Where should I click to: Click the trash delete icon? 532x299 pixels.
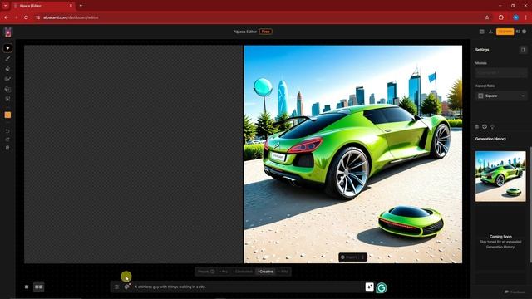(7, 148)
